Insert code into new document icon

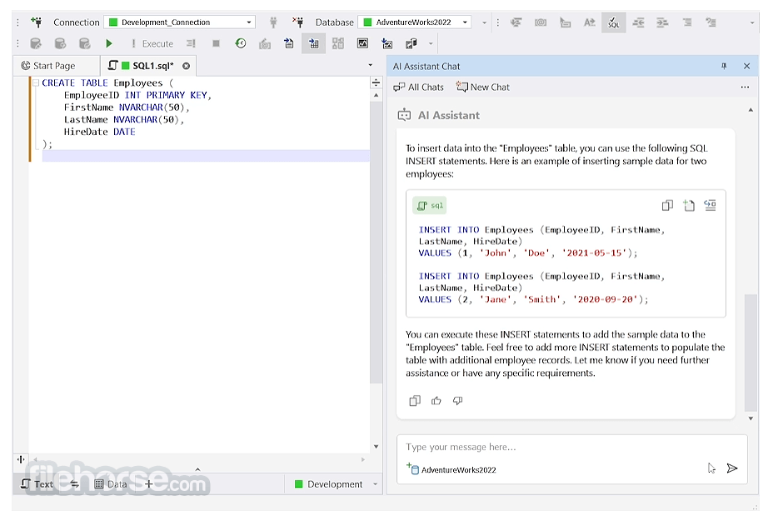tap(689, 205)
